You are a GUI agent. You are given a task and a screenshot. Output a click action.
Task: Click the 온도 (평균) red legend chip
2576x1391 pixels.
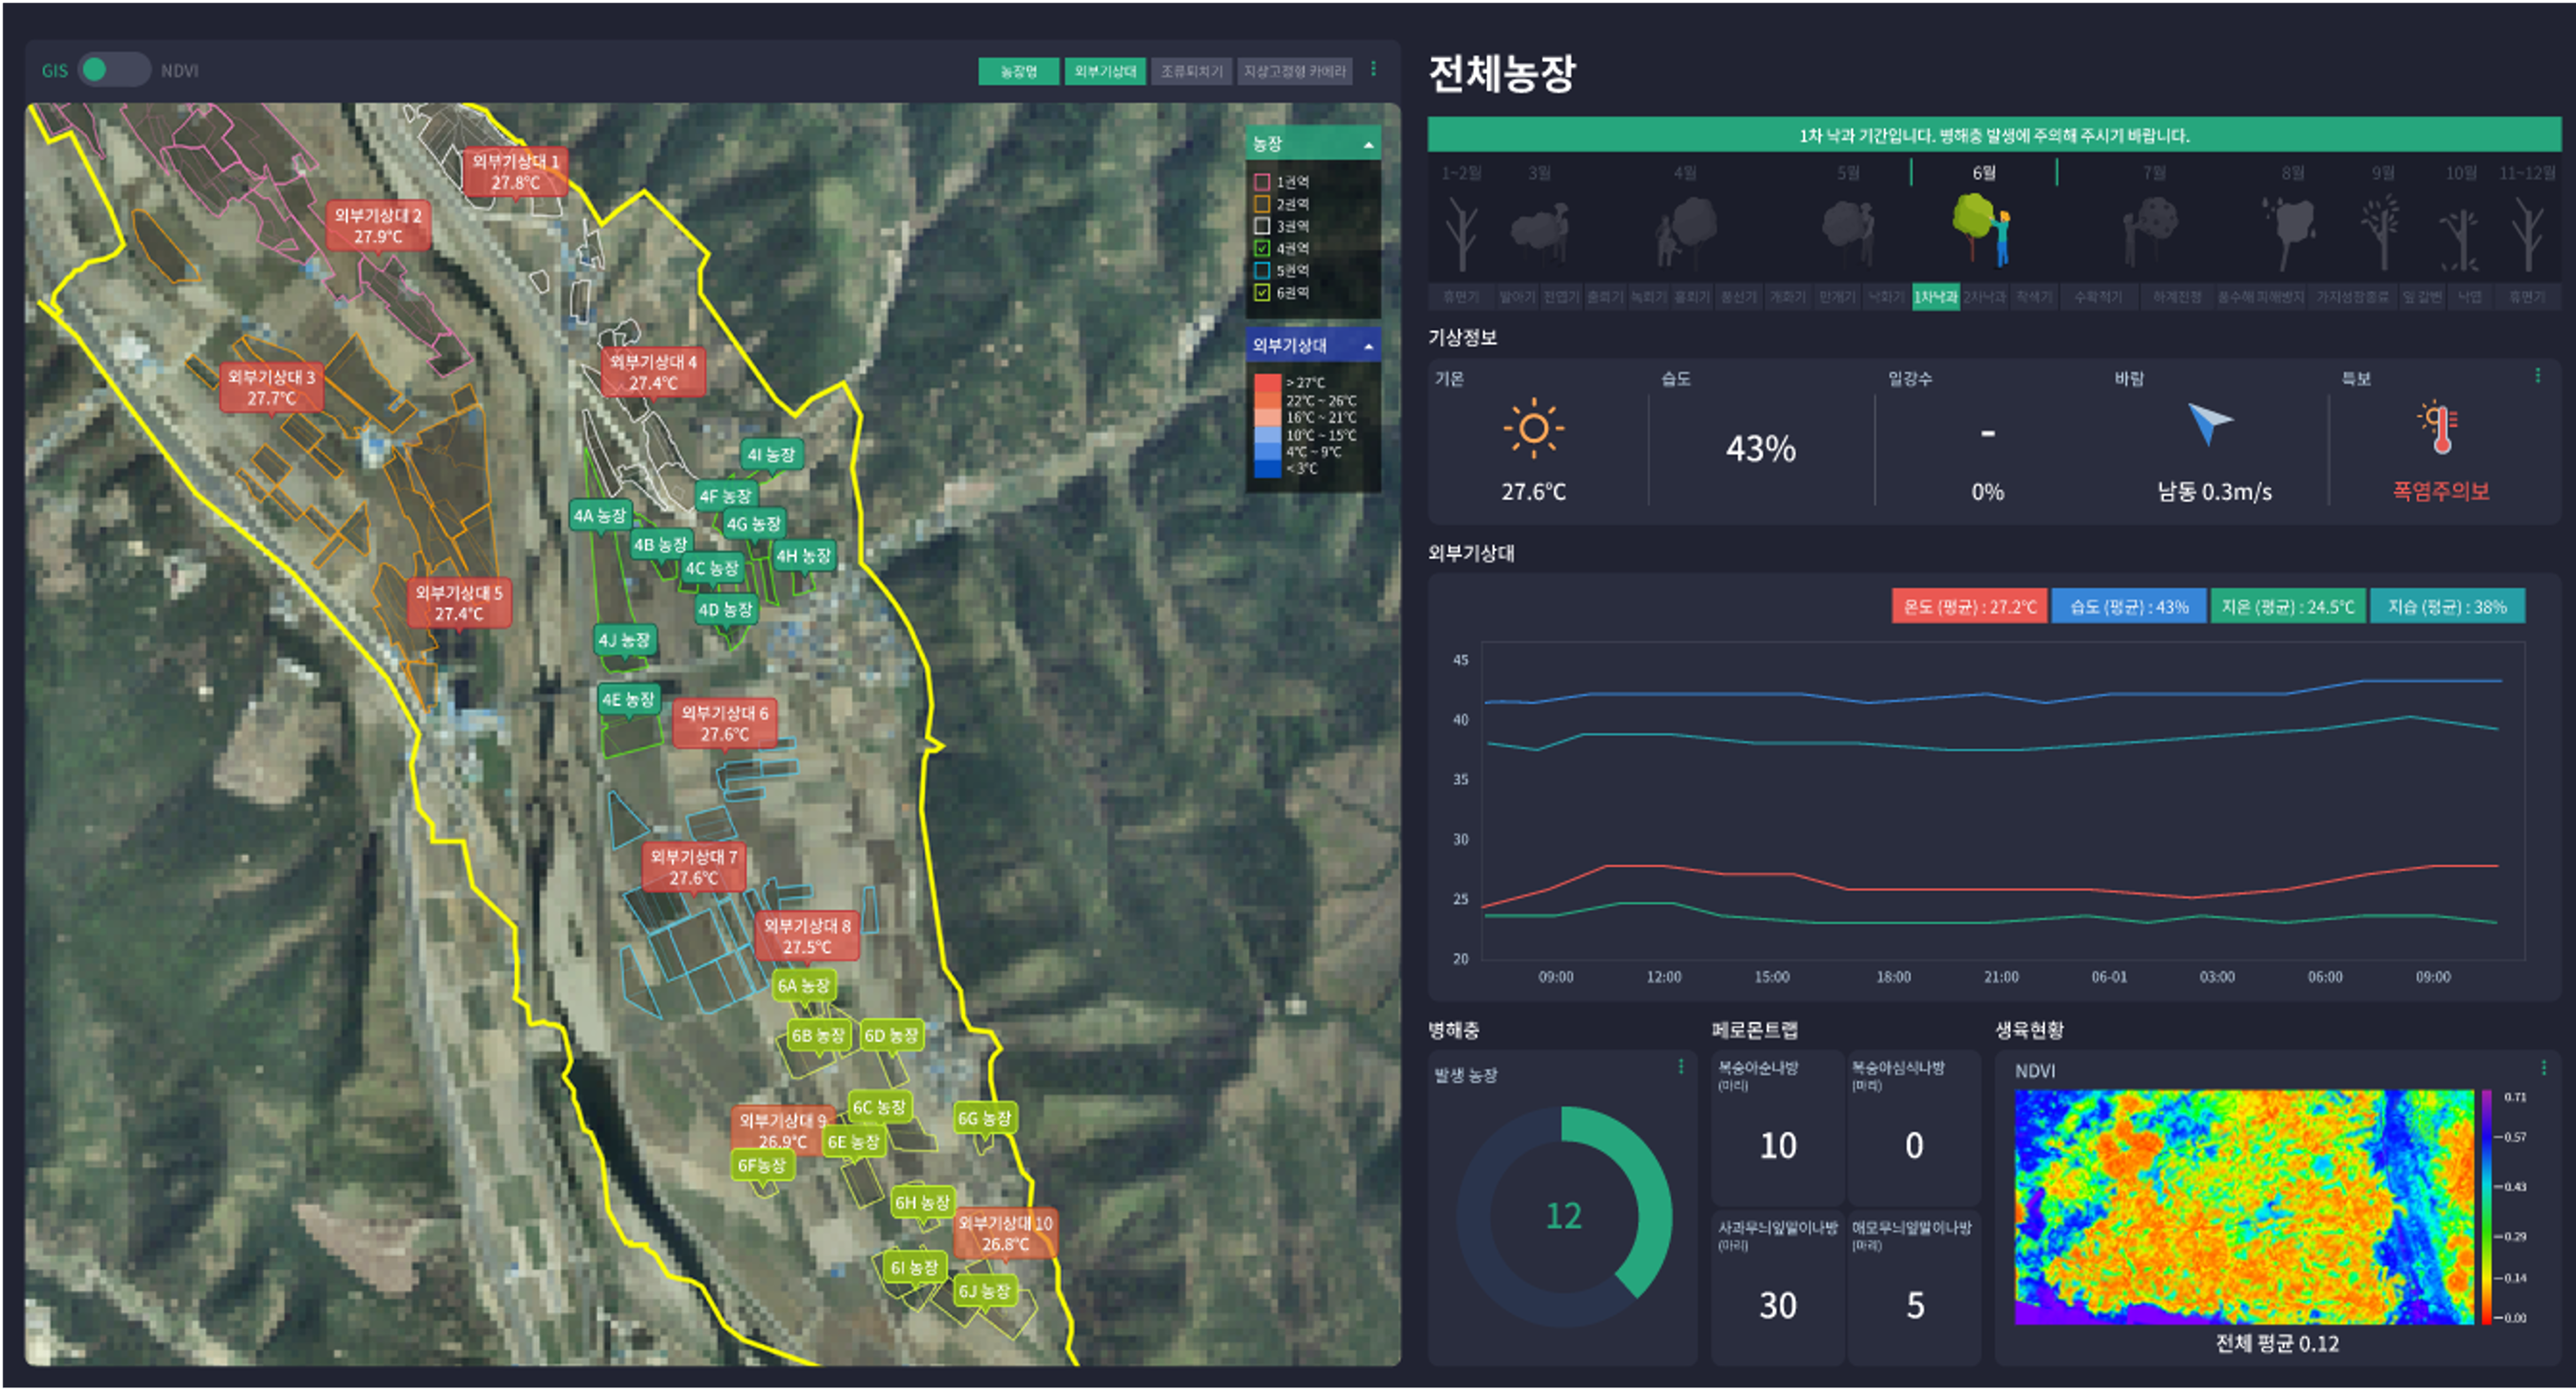(x=1968, y=606)
